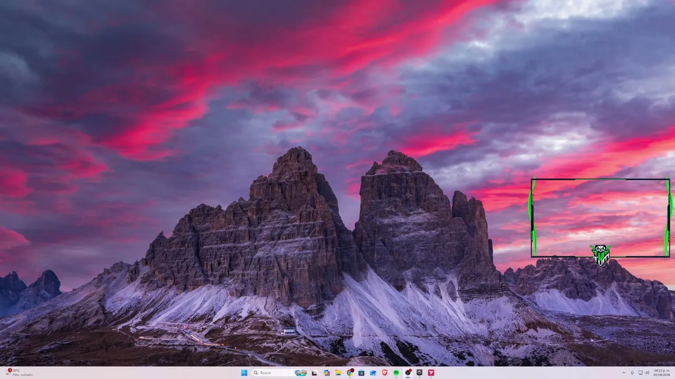Screen dimensions: 675x379
Task: Open Task View from the taskbar
Action: tap(314, 373)
